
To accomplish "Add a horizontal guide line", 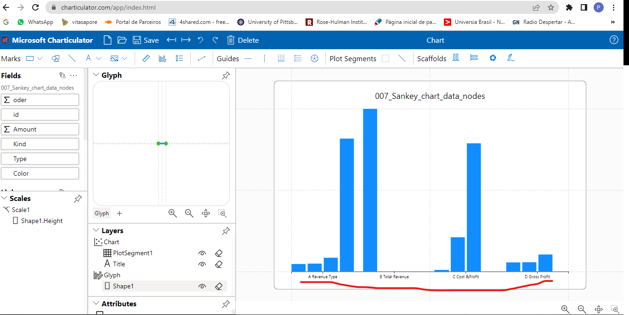I will point(248,58).
